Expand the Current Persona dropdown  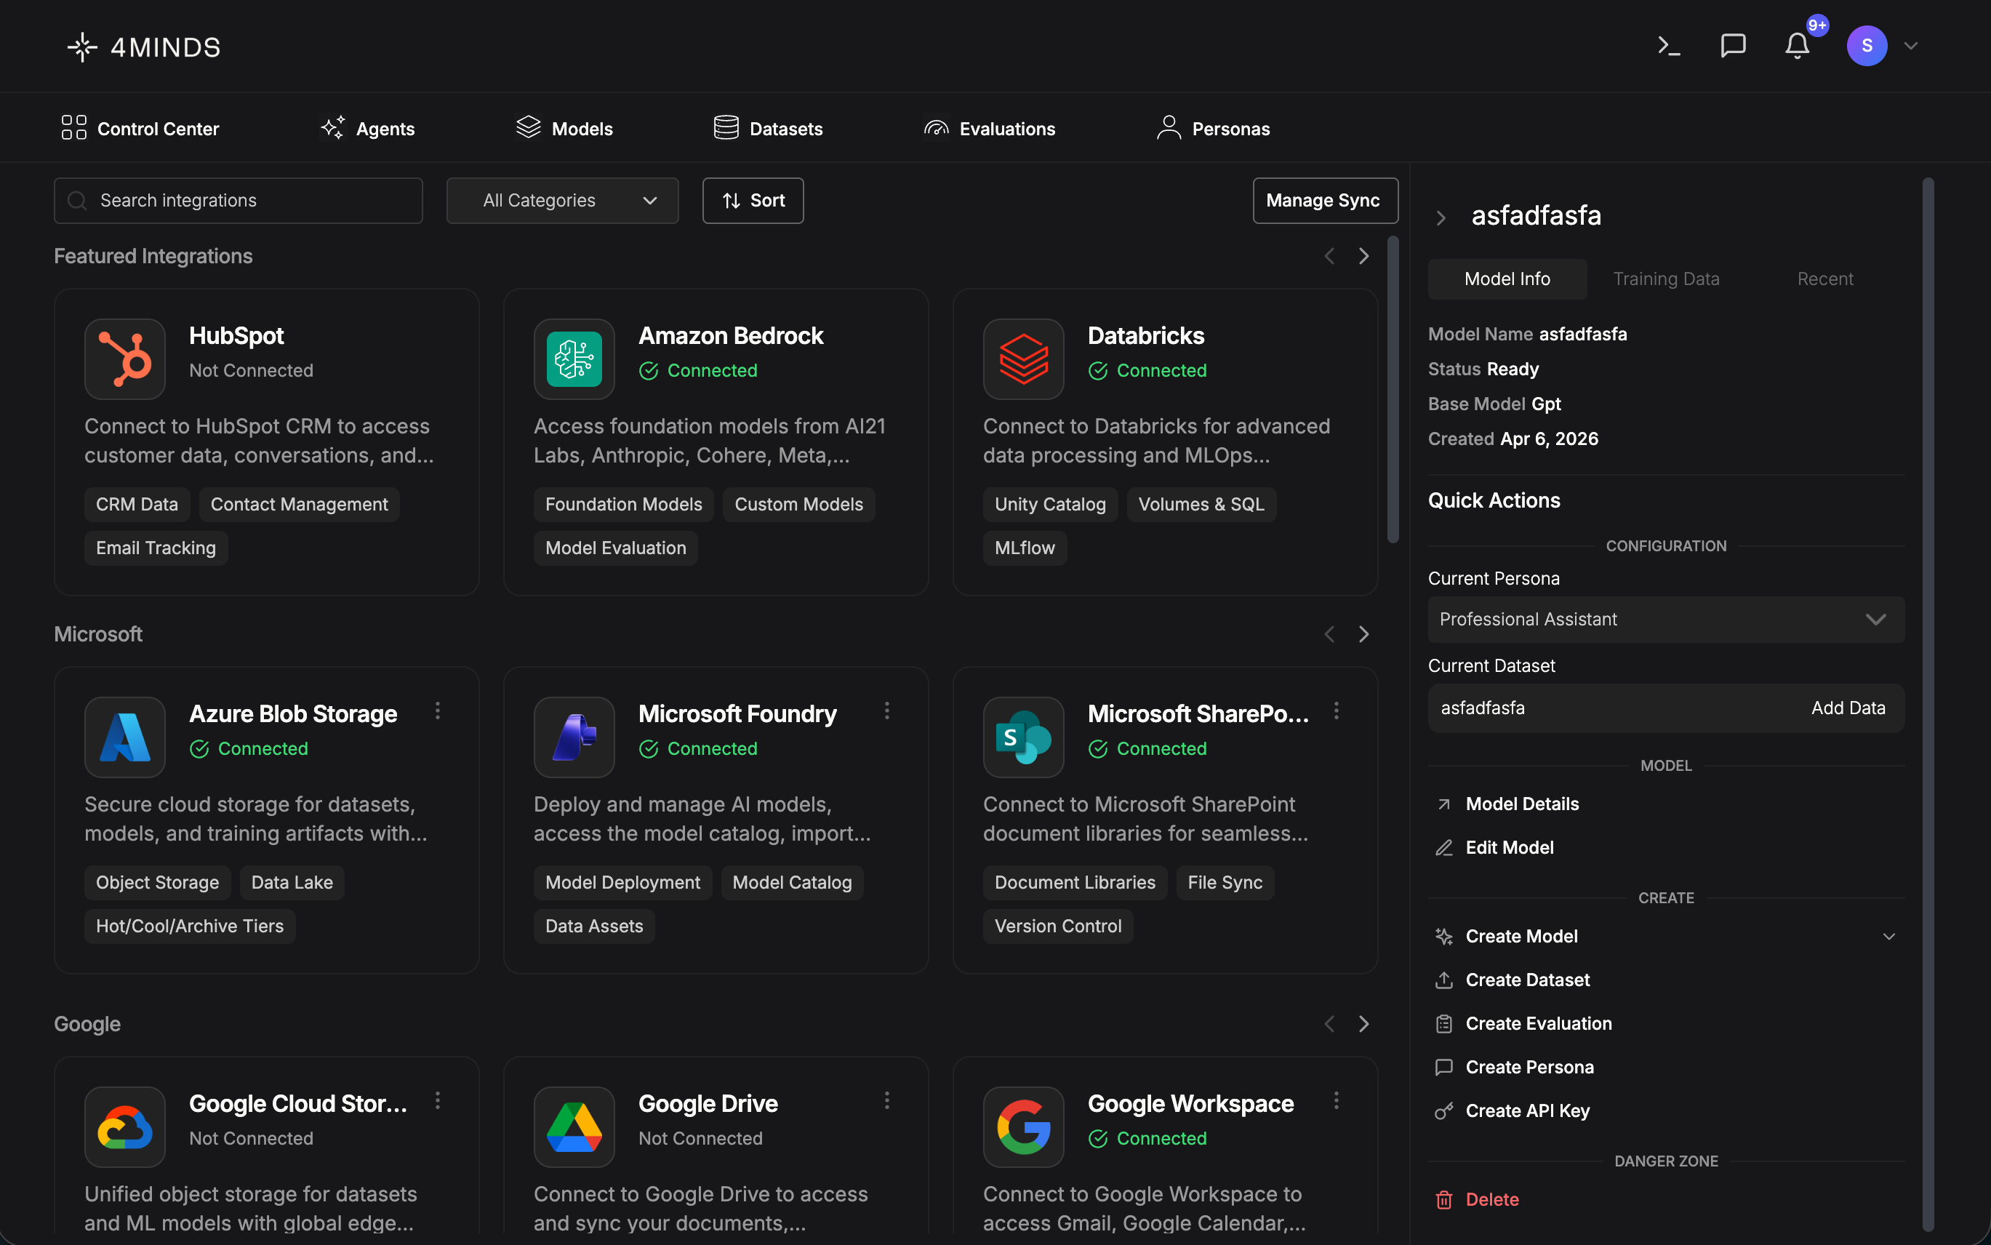click(x=1665, y=619)
